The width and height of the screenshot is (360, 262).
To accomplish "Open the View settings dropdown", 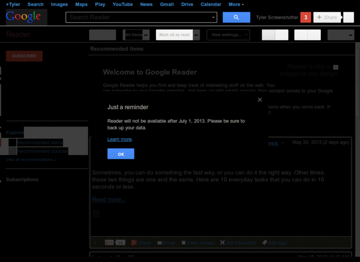I will pos(228,35).
